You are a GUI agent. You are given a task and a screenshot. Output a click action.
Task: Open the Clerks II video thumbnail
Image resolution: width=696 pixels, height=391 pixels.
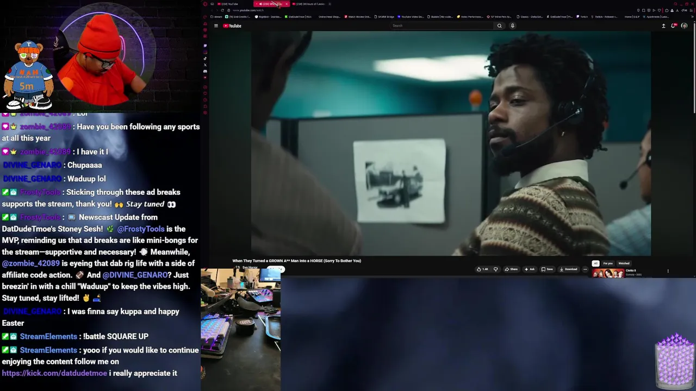608,273
